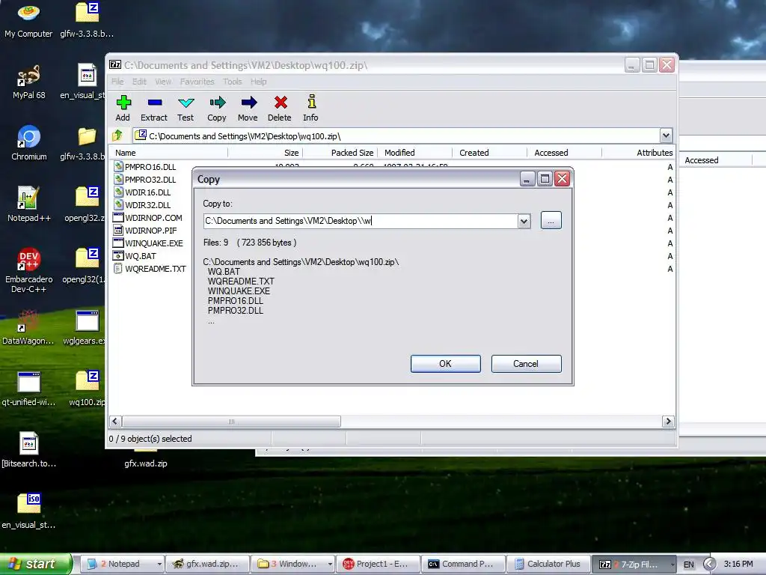Image resolution: width=766 pixels, height=575 pixels.
Task: Open the Tools menu
Action: [x=233, y=82]
